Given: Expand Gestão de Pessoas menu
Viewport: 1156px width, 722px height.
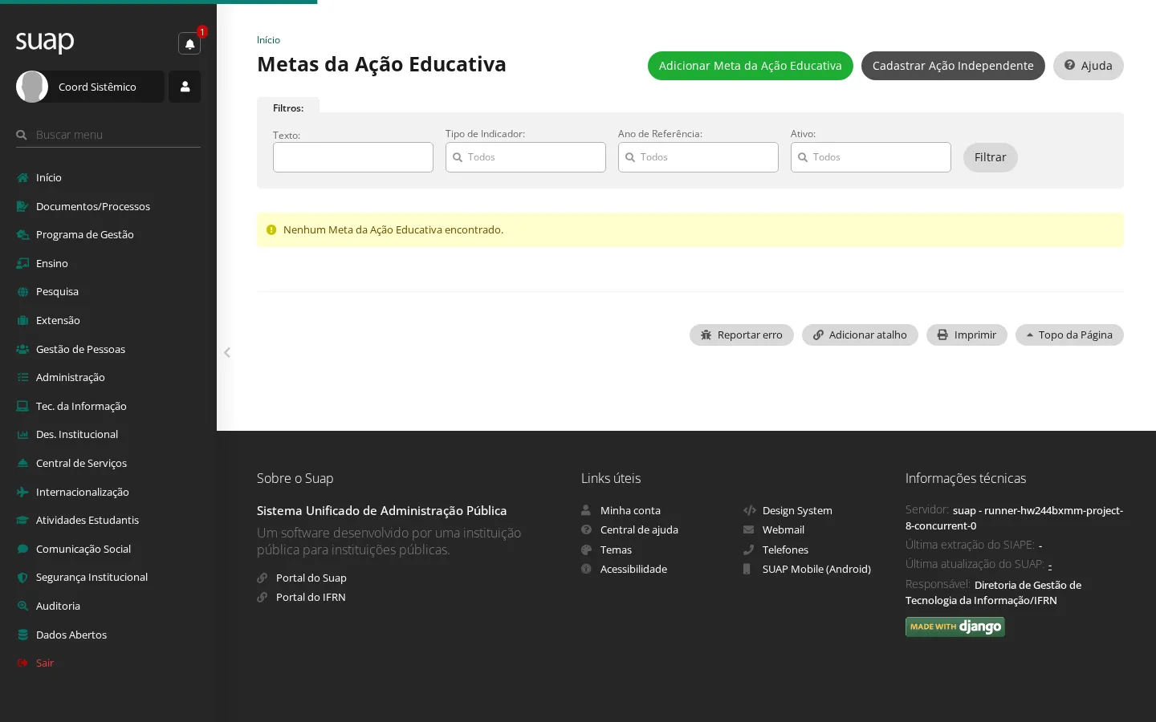Looking at the screenshot, I should 108,349.
